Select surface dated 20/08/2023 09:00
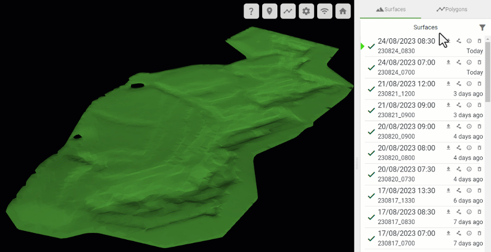491x252 pixels. [x=407, y=126]
